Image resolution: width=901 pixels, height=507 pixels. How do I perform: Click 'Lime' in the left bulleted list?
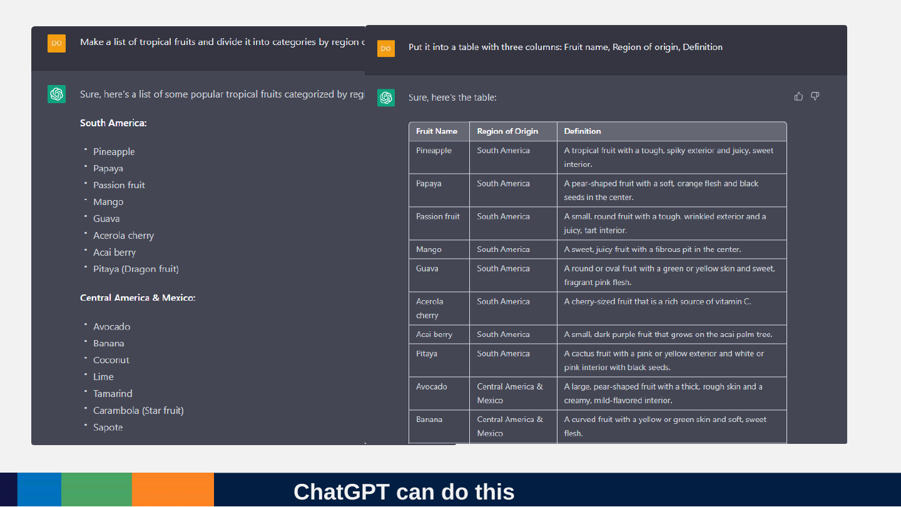click(103, 377)
